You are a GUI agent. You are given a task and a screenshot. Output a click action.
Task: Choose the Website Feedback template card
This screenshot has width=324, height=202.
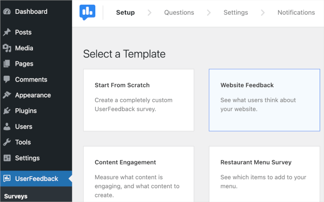coord(264,100)
